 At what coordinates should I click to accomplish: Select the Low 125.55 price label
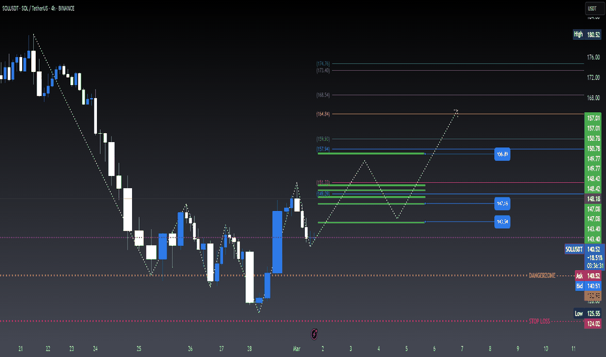tap(587, 314)
